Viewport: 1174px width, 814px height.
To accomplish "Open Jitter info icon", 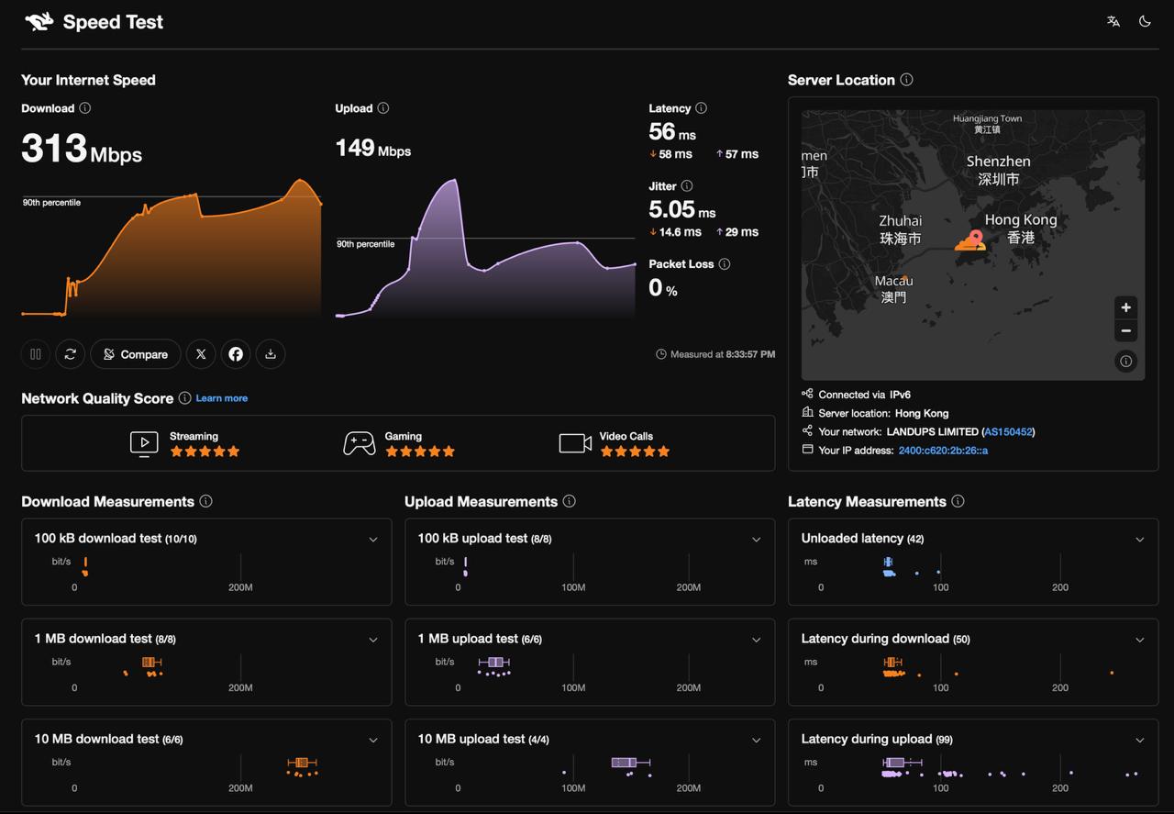I will [x=687, y=186].
